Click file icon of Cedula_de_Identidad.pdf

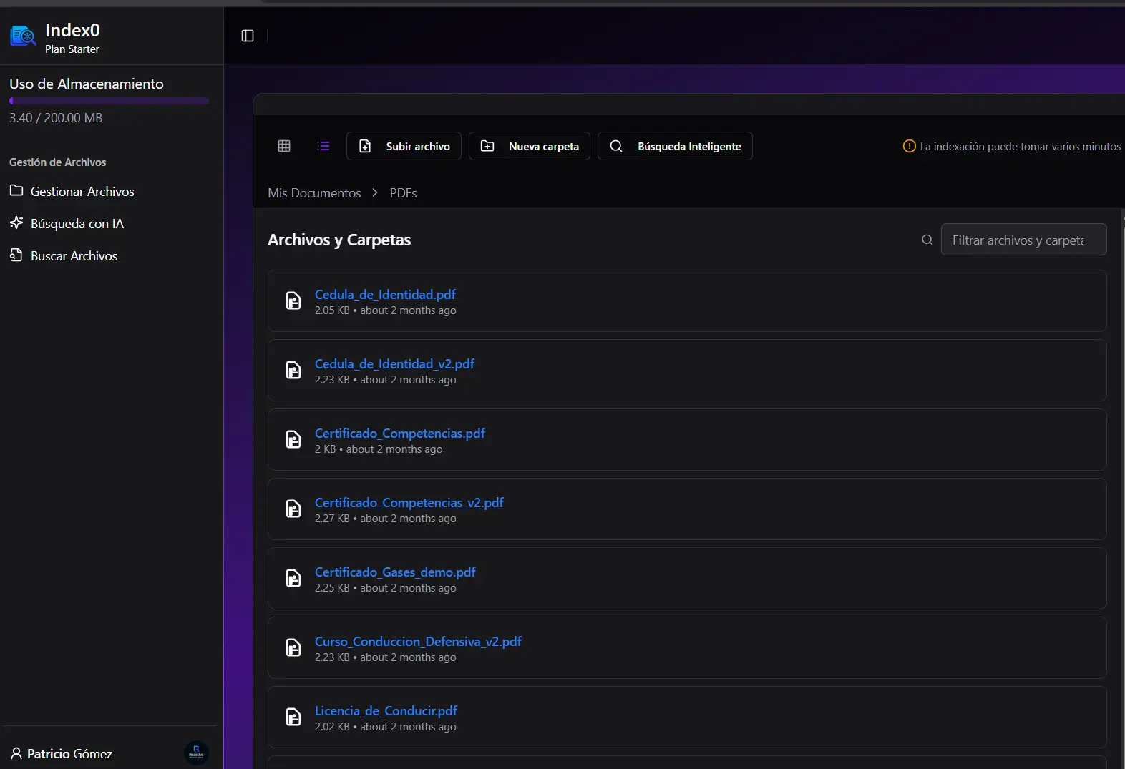(x=293, y=300)
